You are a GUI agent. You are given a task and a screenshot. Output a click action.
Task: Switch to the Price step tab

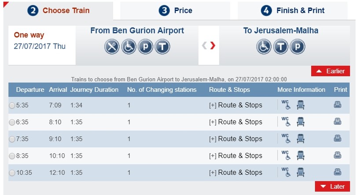[175, 11]
